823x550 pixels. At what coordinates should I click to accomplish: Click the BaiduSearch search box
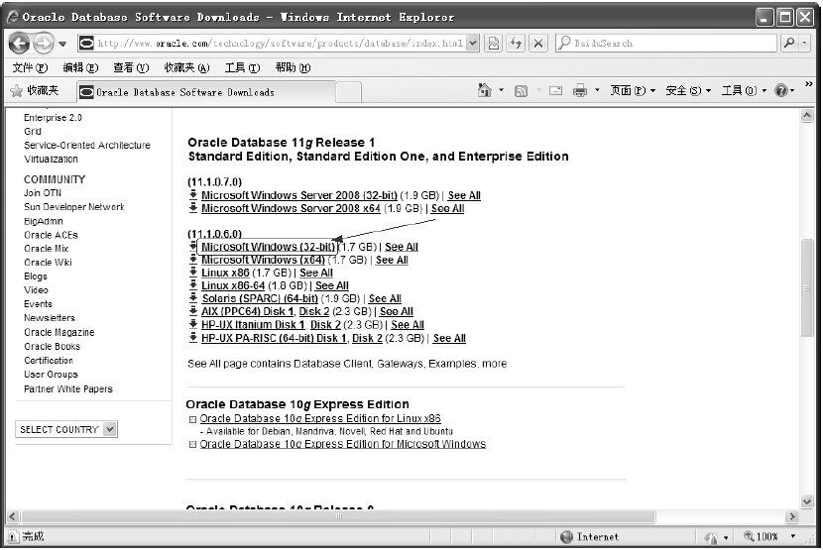[666, 43]
